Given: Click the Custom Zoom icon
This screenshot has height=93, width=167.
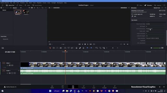Looking at the screenshot, I should point(104,48).
